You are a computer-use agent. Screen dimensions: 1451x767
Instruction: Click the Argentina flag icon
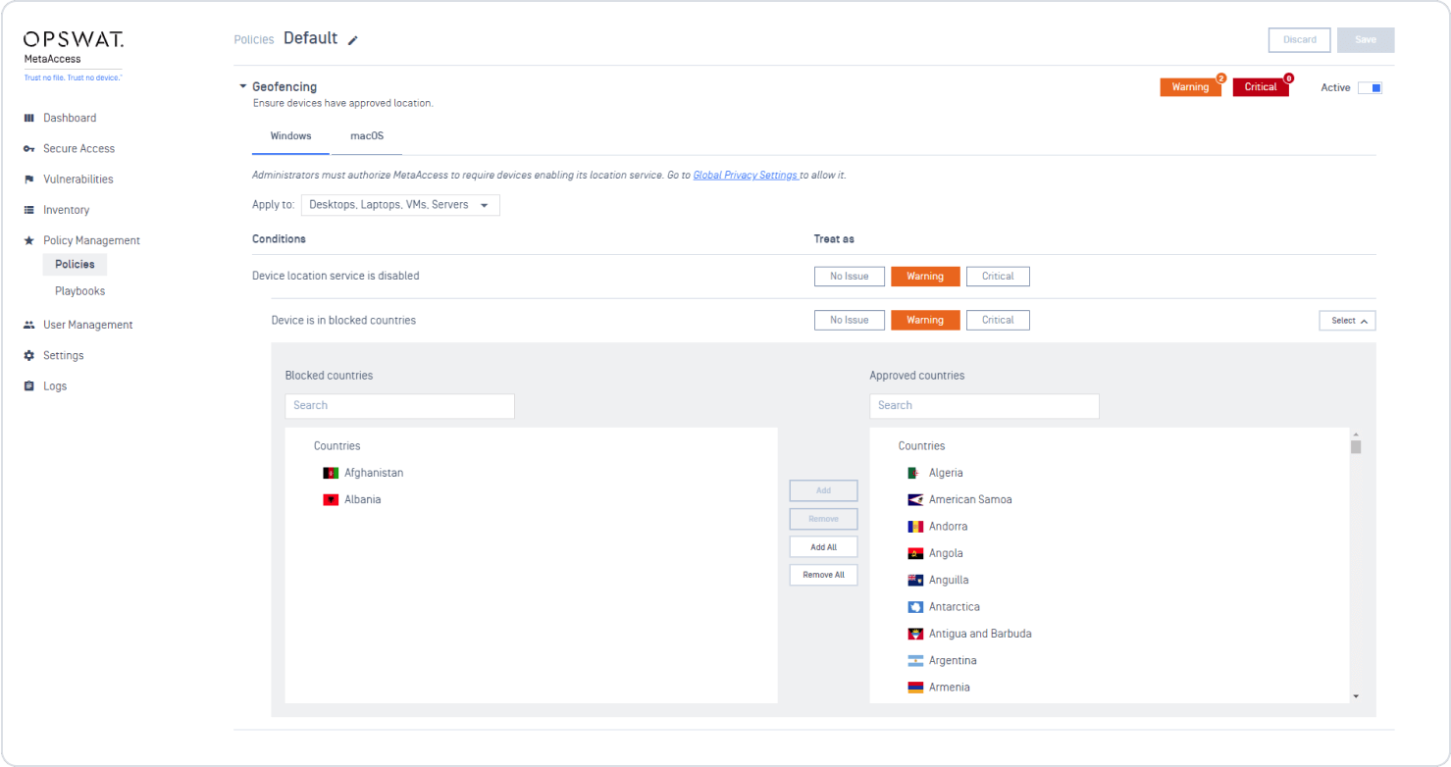(x=915, y=661)
